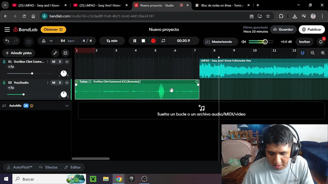Zoom out the timeline
The image size is (328, 184).
tap(313, 53)
